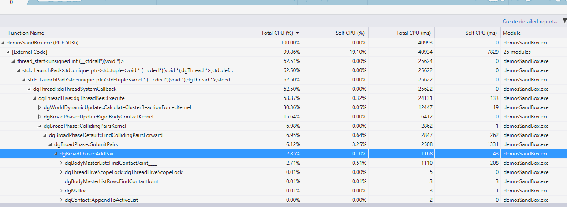Expand dgBroadPhase::UpdateRigidBodyContactKernel node
Image resolution: width=567 pixels, height=207 pixels.
(x=40, y=117)
